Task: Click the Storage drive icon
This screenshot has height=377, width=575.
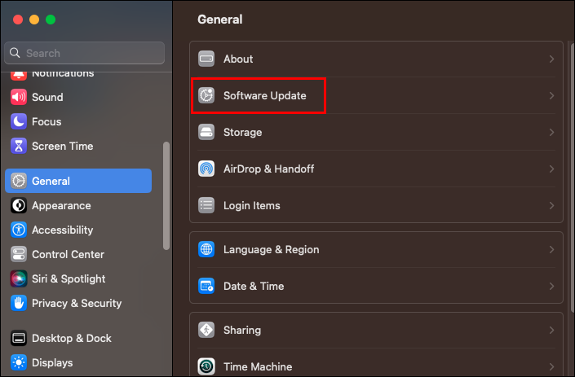Action: 207,132
